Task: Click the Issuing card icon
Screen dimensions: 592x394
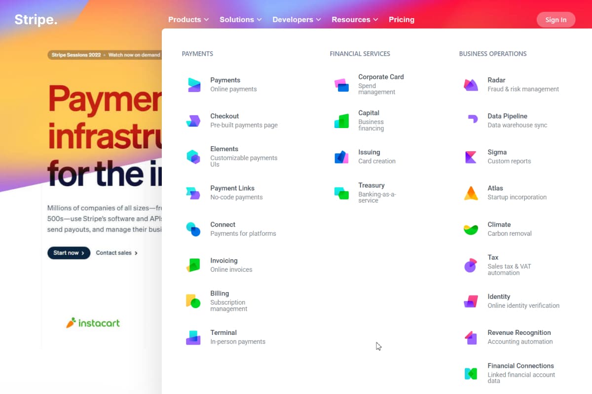Action: (341, 157)
